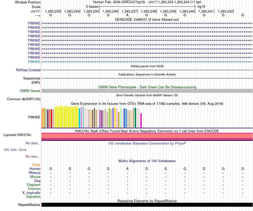Click the chr17: ruler label
This screenshot has width=253, height=211.
[35, 11]
